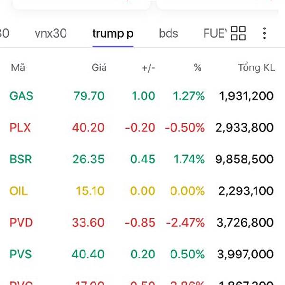Select the BSR stock symbol

(21, 159)
